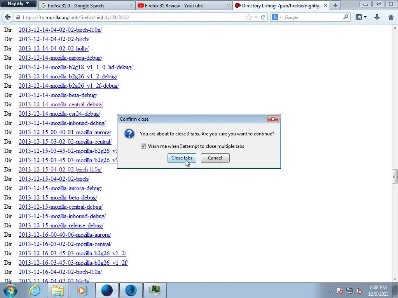Open 2013-12-14-mozilla-b2g18_v1_1_0_hd-debug link
Screen dimensions: 398x298
click(76, 67)
